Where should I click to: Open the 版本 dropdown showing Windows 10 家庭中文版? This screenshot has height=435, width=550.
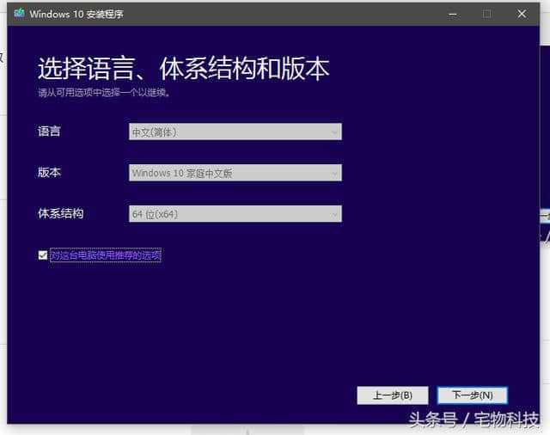click(x=235, y=173)
